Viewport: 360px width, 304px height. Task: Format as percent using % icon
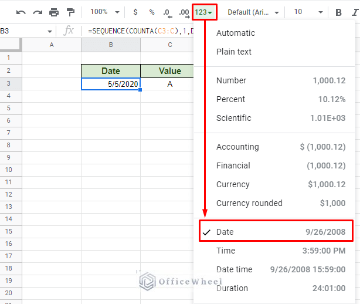152,12
